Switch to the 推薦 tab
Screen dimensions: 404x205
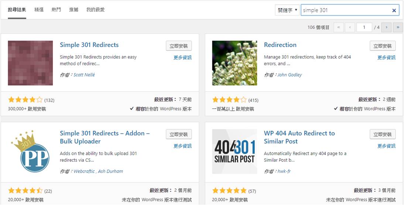(x=74, y=10)
